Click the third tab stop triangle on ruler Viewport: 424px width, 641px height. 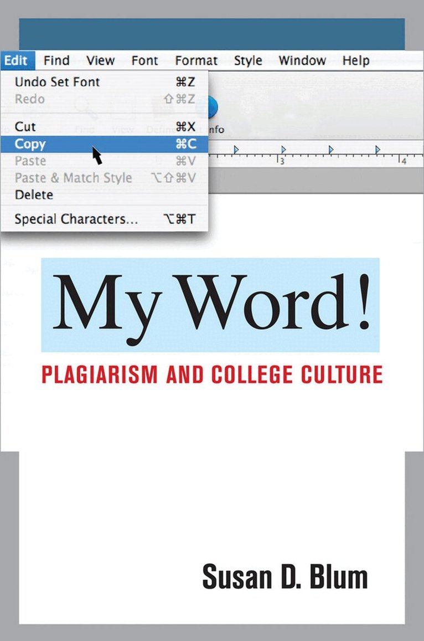331,150
